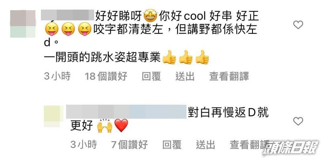Viewport: 321px width, 158px height.
Task: Send the second comment using 送出
Action: [x=205, y=145]
